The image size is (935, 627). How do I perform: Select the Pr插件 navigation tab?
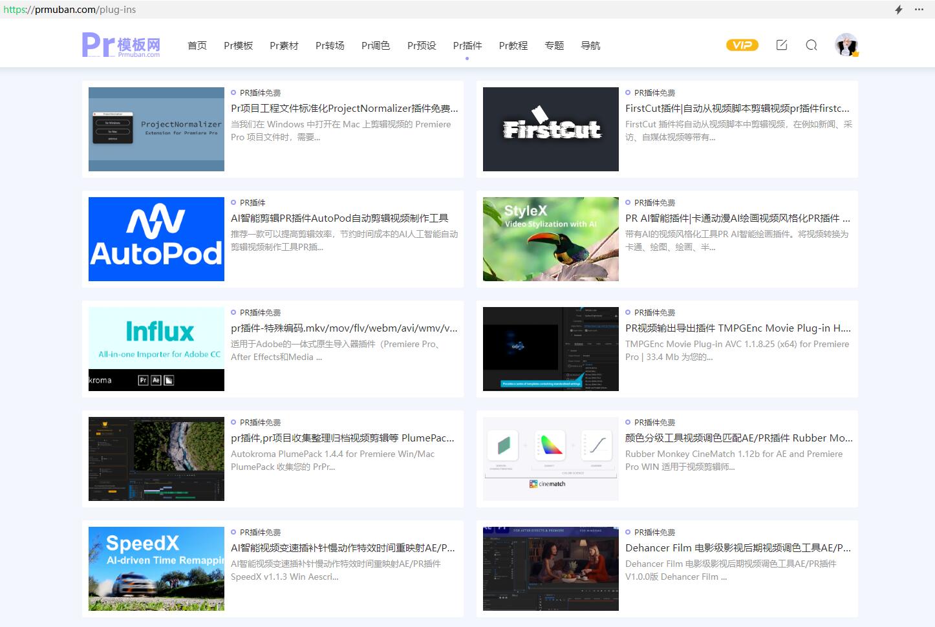tap(467, 45)
